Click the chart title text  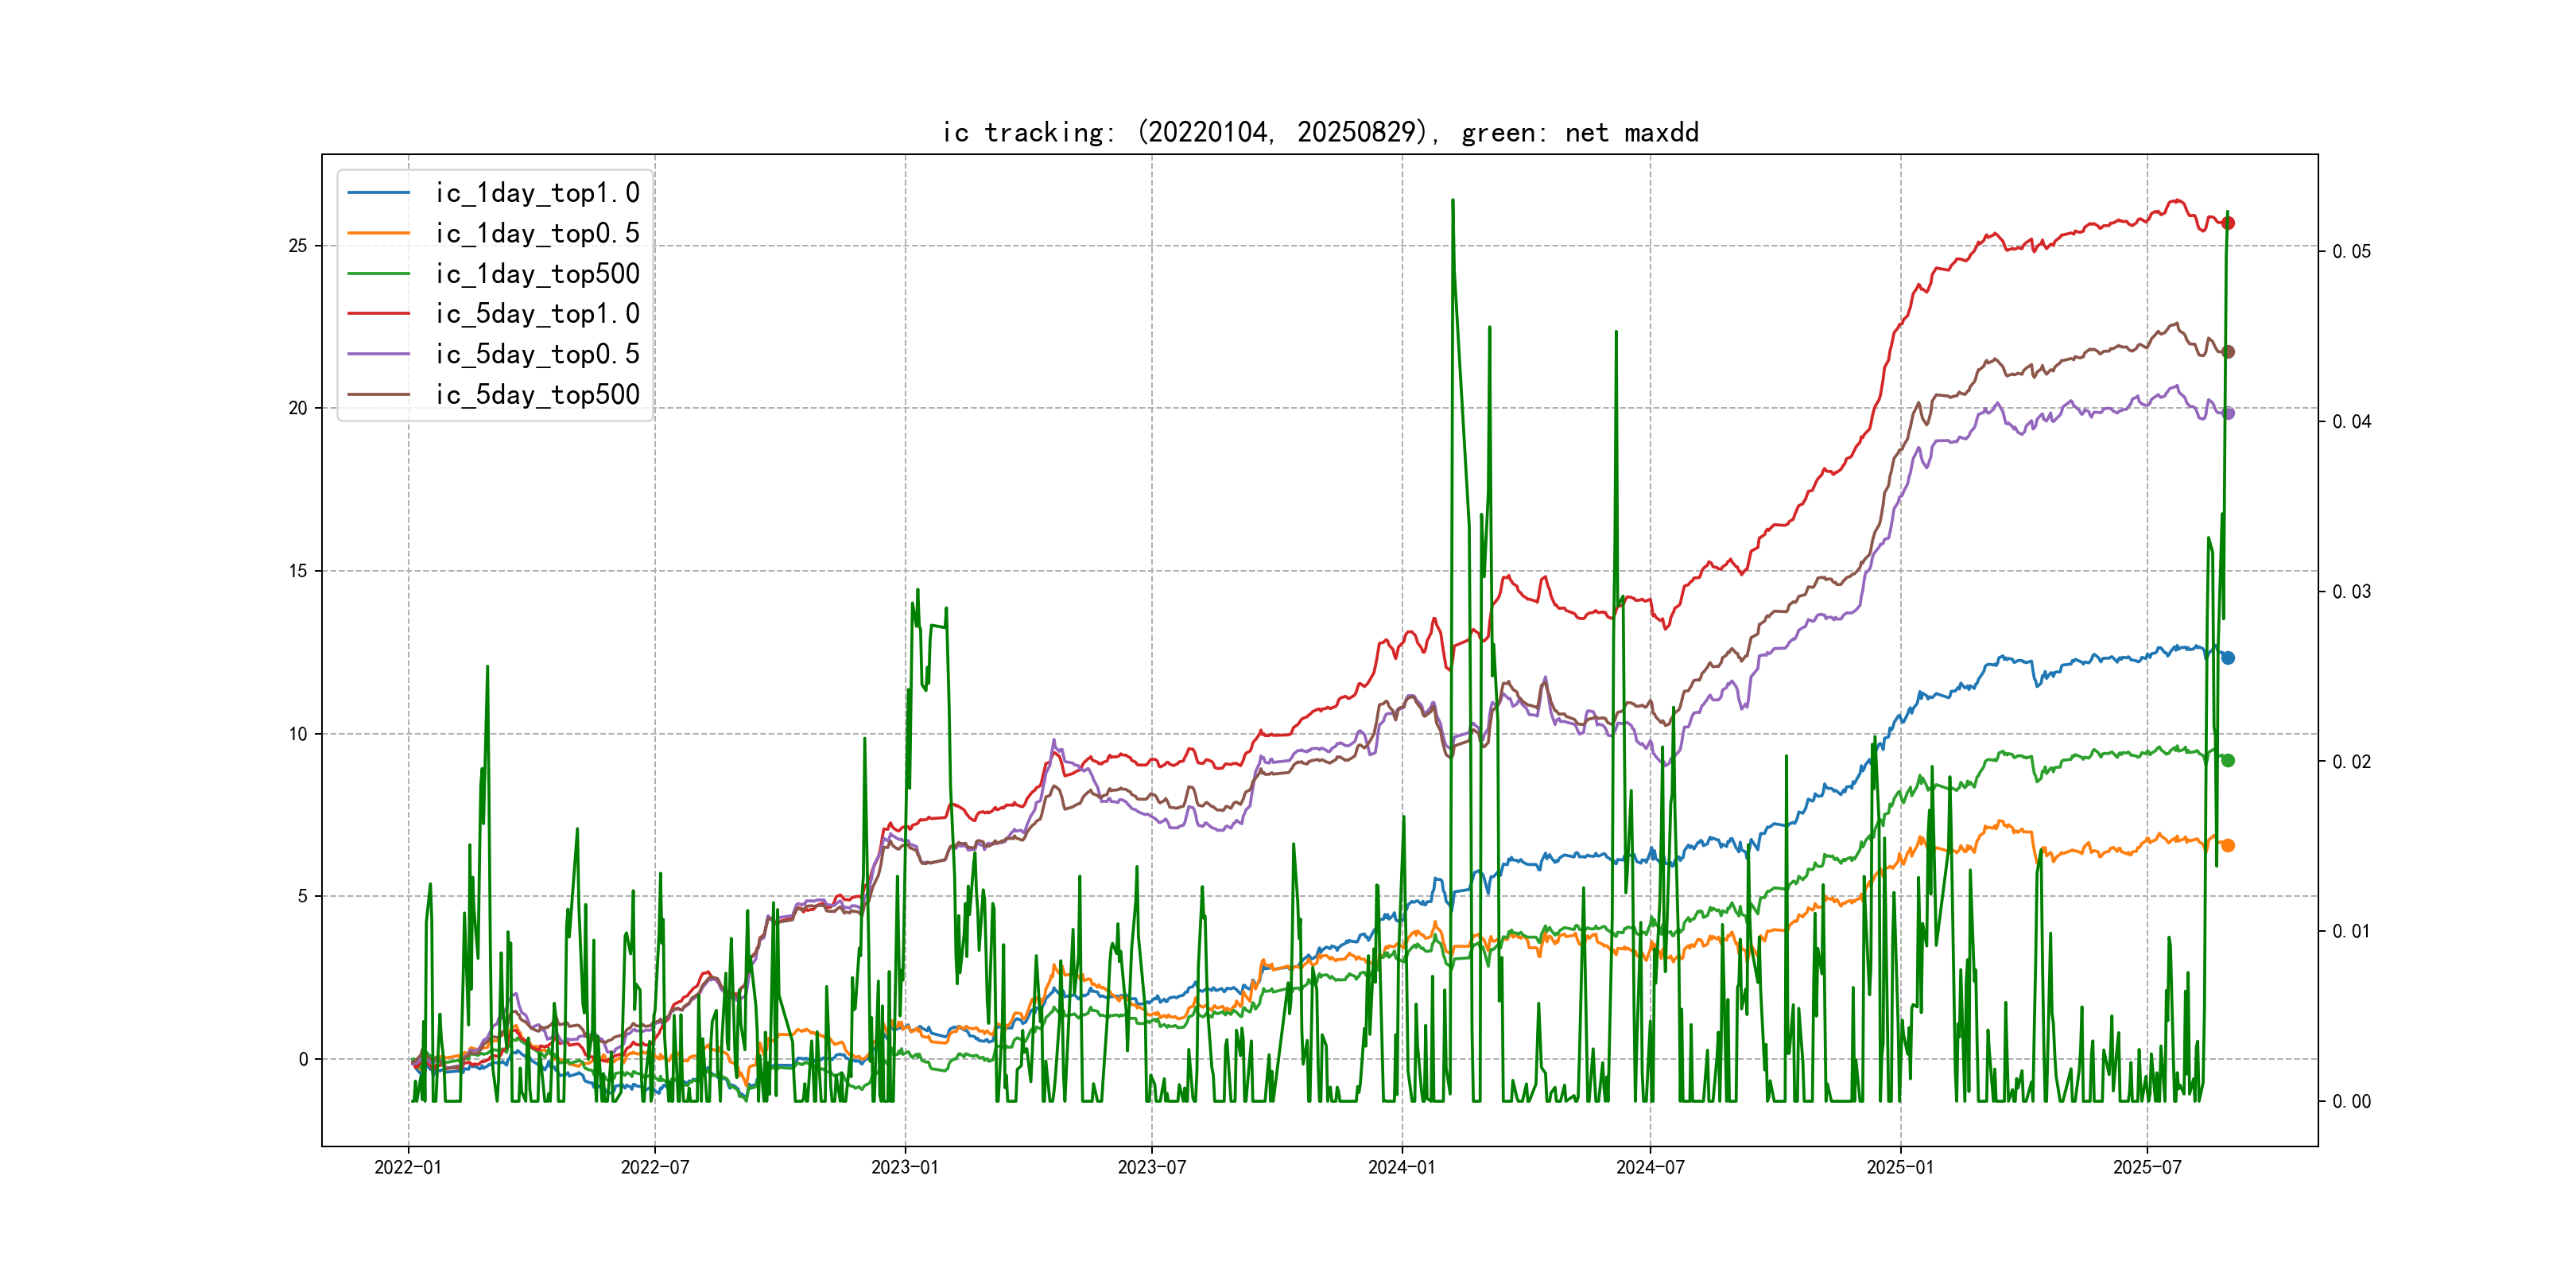(x=1320, y=132)
